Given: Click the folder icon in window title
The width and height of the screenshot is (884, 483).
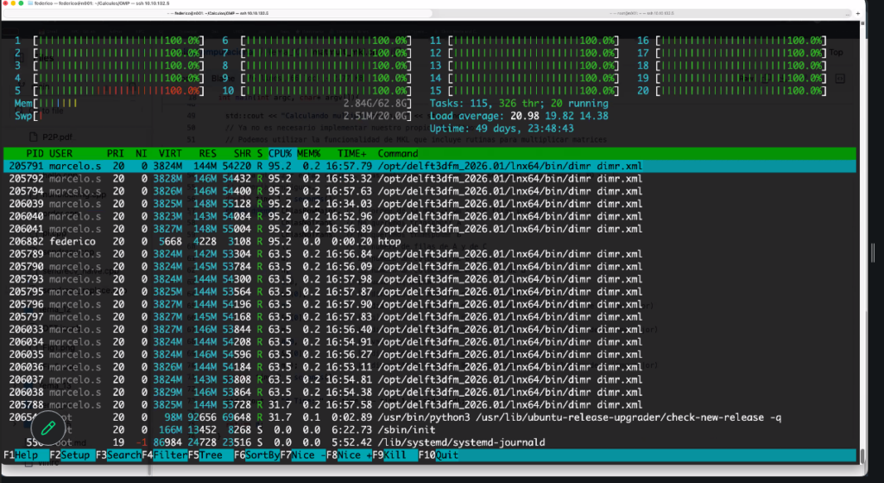Looking at the screenshot, I should coord(30,3).
